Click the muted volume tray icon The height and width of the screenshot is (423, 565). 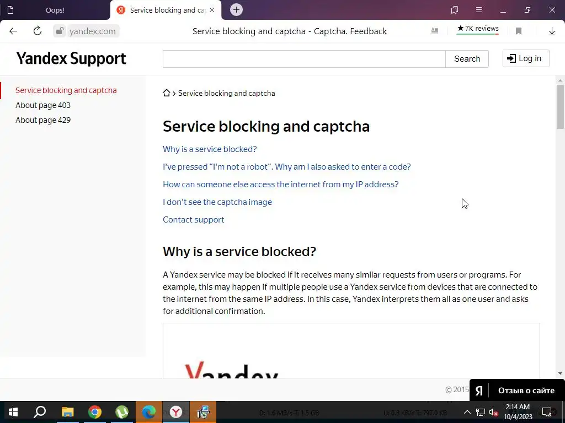pyautogui.click(x=494, y=412)
